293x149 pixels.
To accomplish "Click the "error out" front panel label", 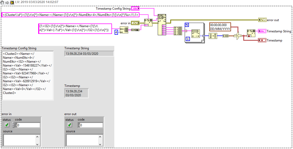I will 70,114.
